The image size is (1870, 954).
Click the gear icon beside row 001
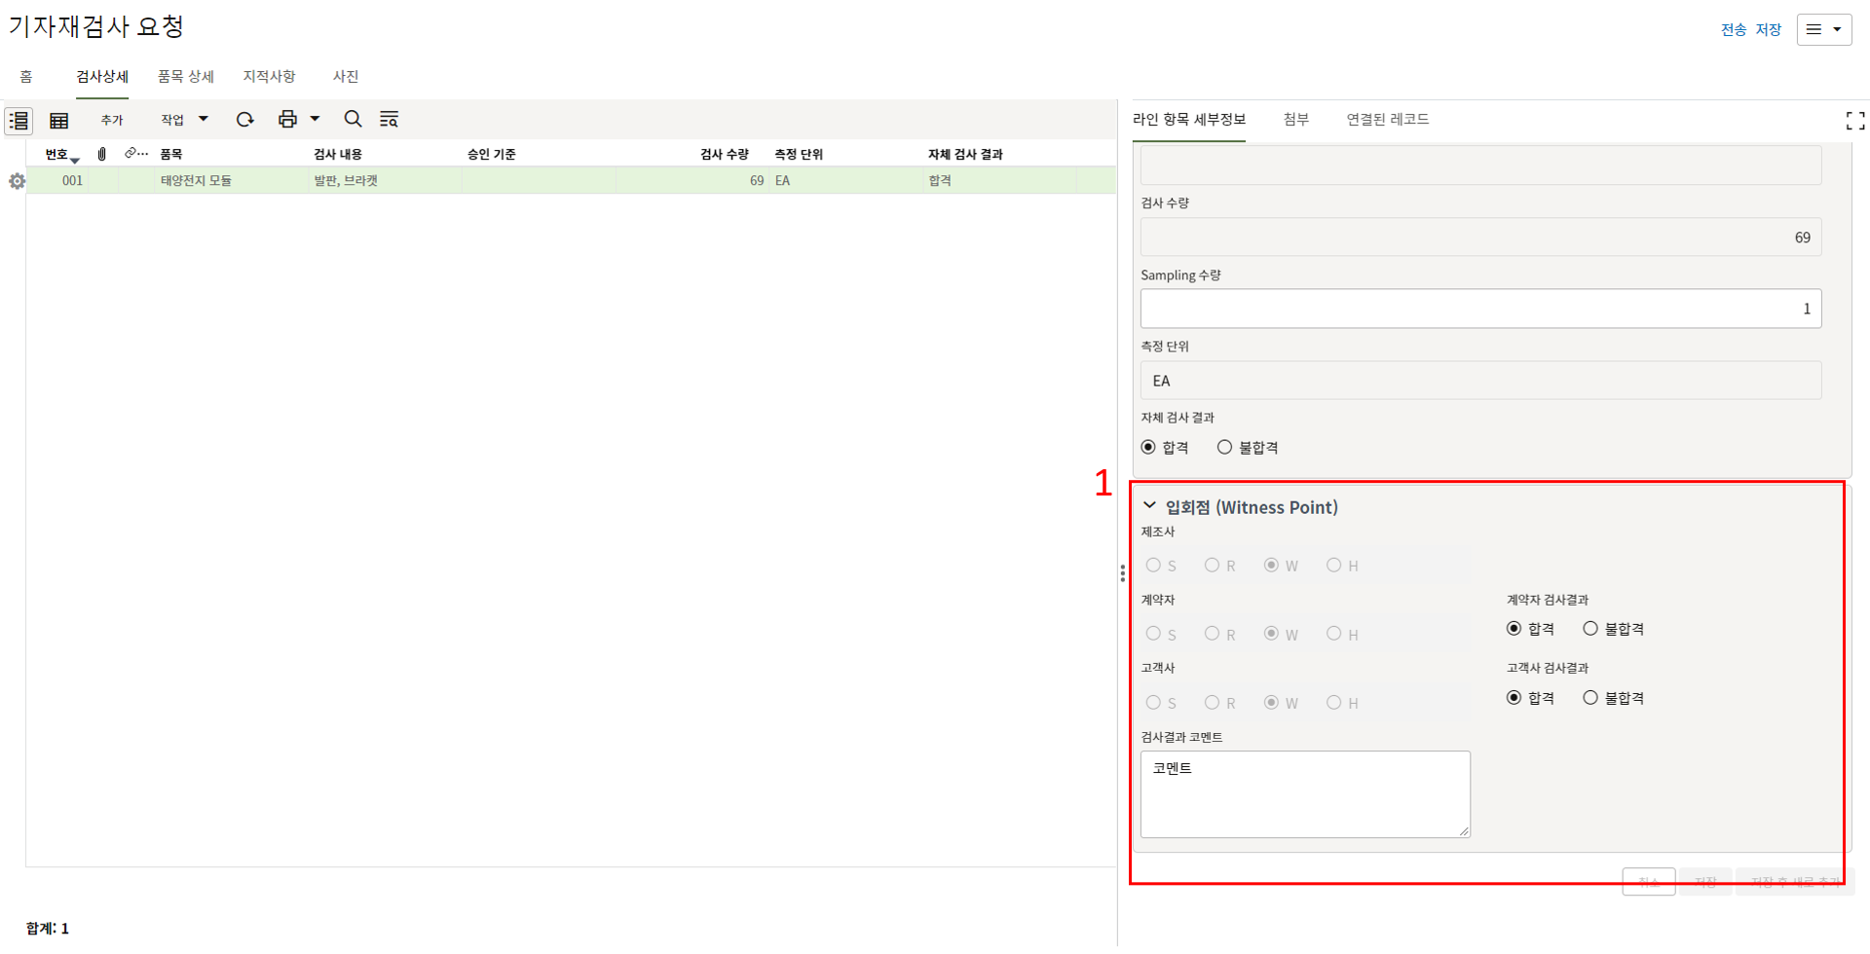(x=17, y=181)
